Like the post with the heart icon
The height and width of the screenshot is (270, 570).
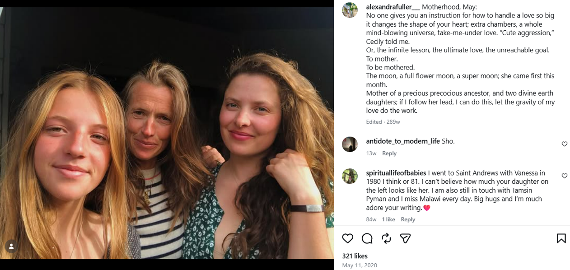pos(347,238)
